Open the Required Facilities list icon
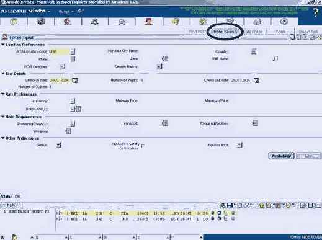This screenshot has height=240, width=322. (x=255, y=123)
